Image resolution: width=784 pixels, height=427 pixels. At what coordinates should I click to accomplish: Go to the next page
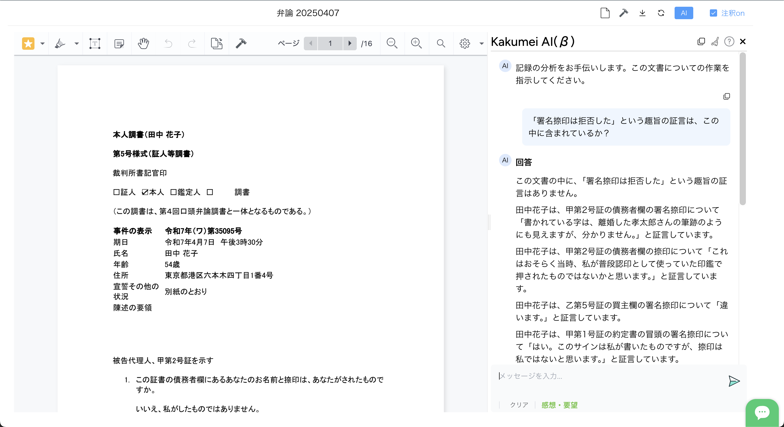(350, 44)
